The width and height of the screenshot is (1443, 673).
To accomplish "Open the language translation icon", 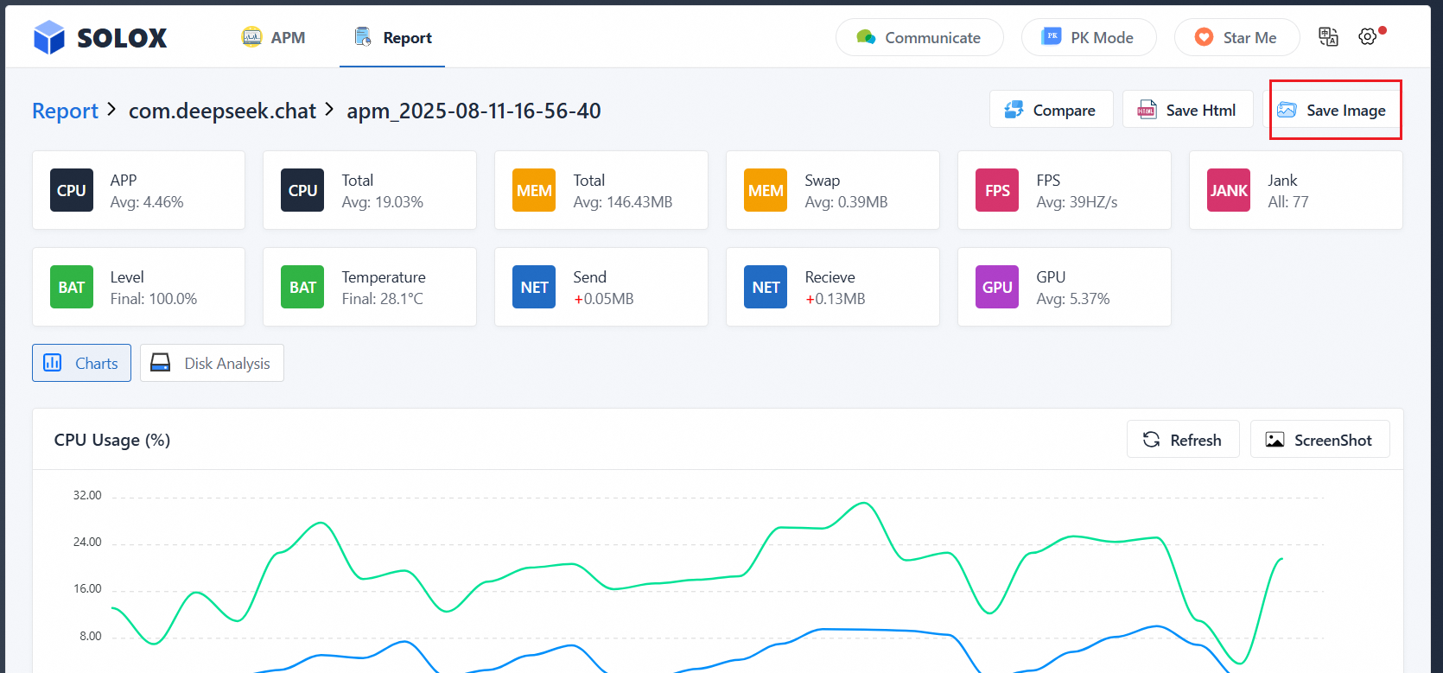I will 1328,36.
